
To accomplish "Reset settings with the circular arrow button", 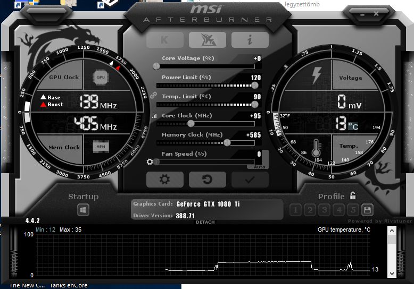I will point(208,180).
